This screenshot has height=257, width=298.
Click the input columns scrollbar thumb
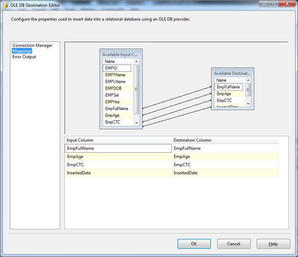136,89
